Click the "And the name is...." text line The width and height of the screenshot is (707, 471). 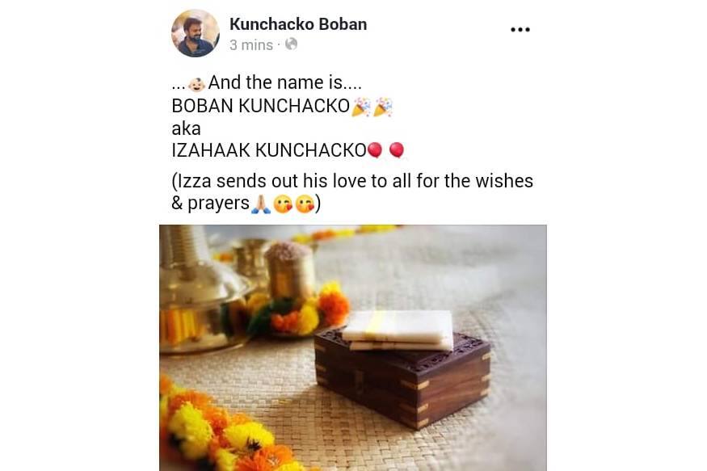coord(284,83)
